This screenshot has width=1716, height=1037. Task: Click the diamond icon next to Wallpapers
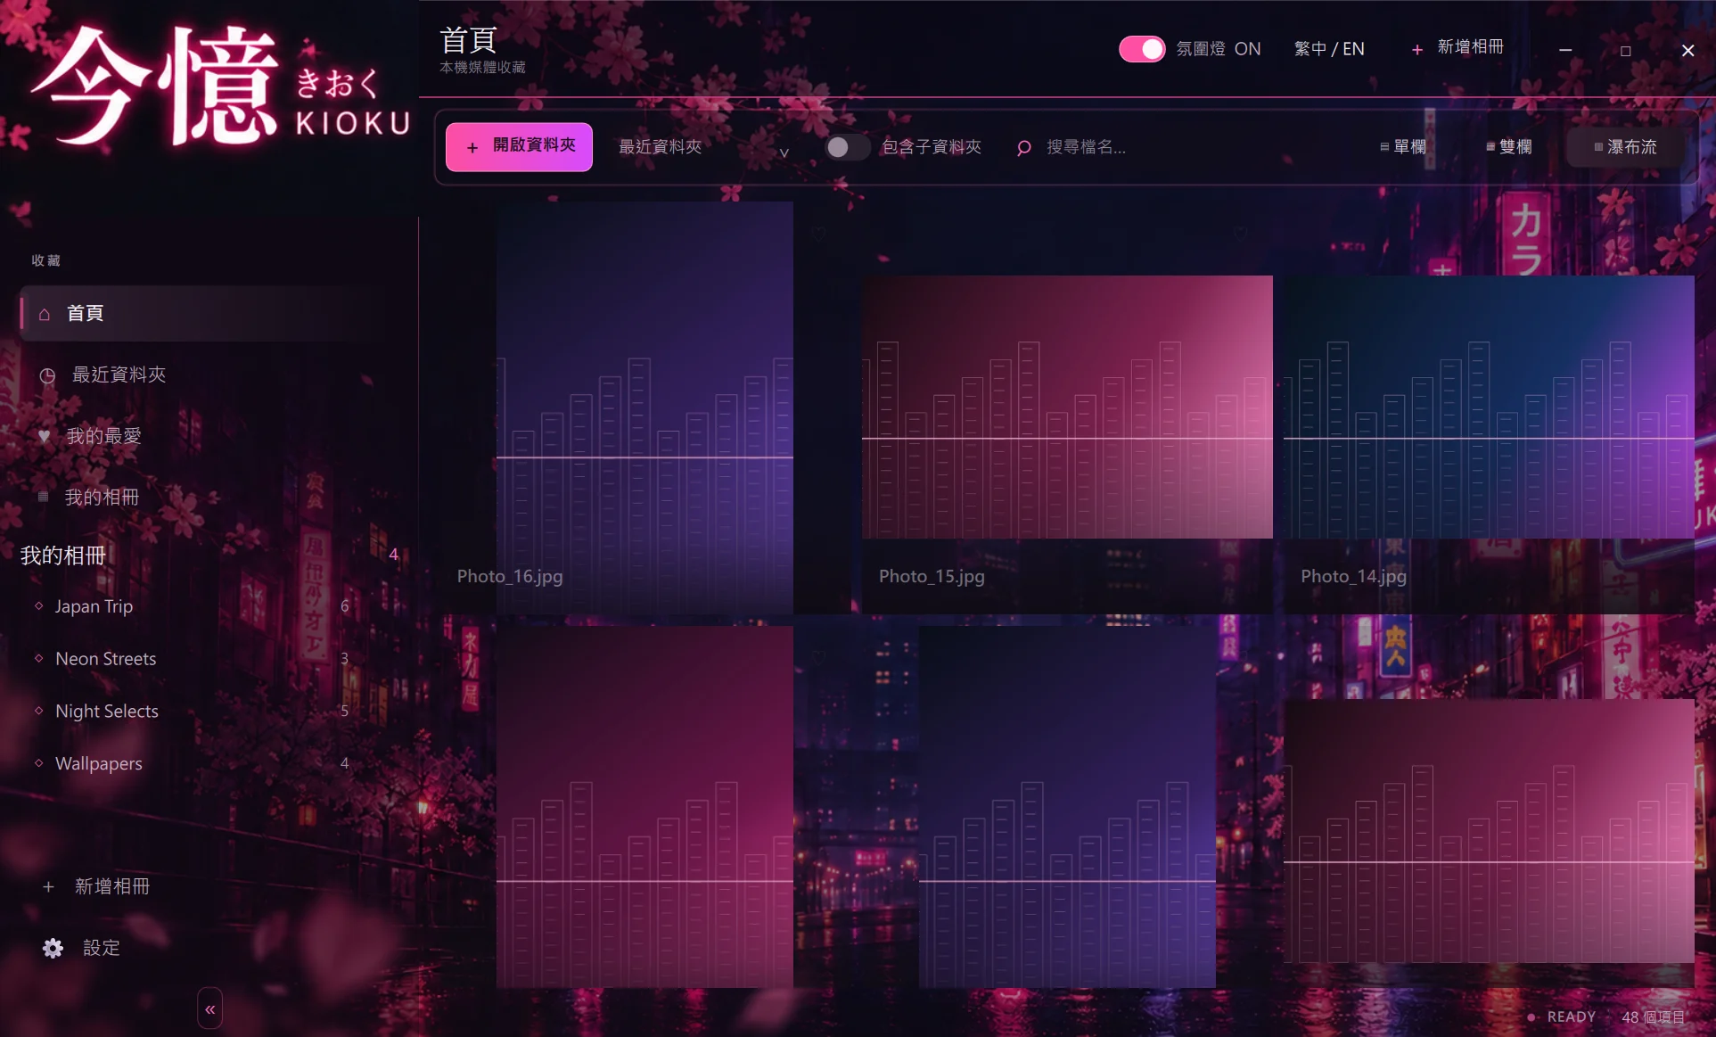tap(38, 762)
